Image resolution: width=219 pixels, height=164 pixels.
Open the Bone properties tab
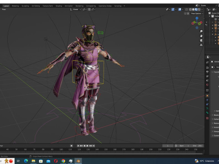[x=207, y=113]
